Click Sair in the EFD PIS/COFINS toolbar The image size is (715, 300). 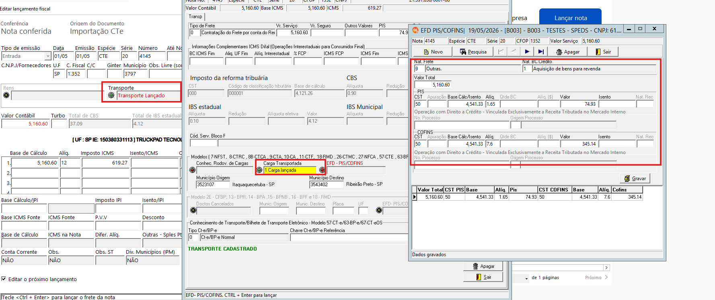pyautogui.click(x=603, y=52)
